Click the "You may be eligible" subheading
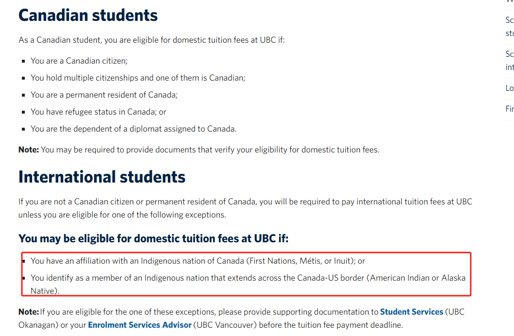This screenshot has width=514, height=336. [x=153, y=238]
